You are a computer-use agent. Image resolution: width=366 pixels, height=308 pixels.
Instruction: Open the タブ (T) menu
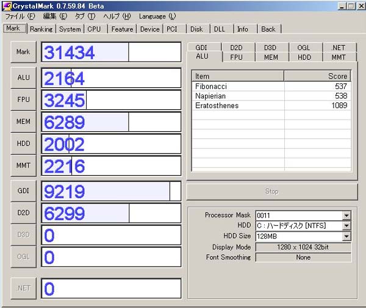click(85, 16)
